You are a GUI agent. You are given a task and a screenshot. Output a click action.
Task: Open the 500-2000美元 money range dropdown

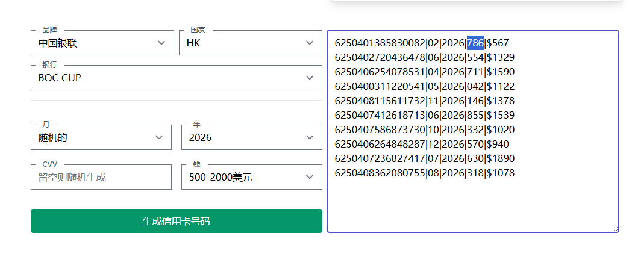point(251,177)
